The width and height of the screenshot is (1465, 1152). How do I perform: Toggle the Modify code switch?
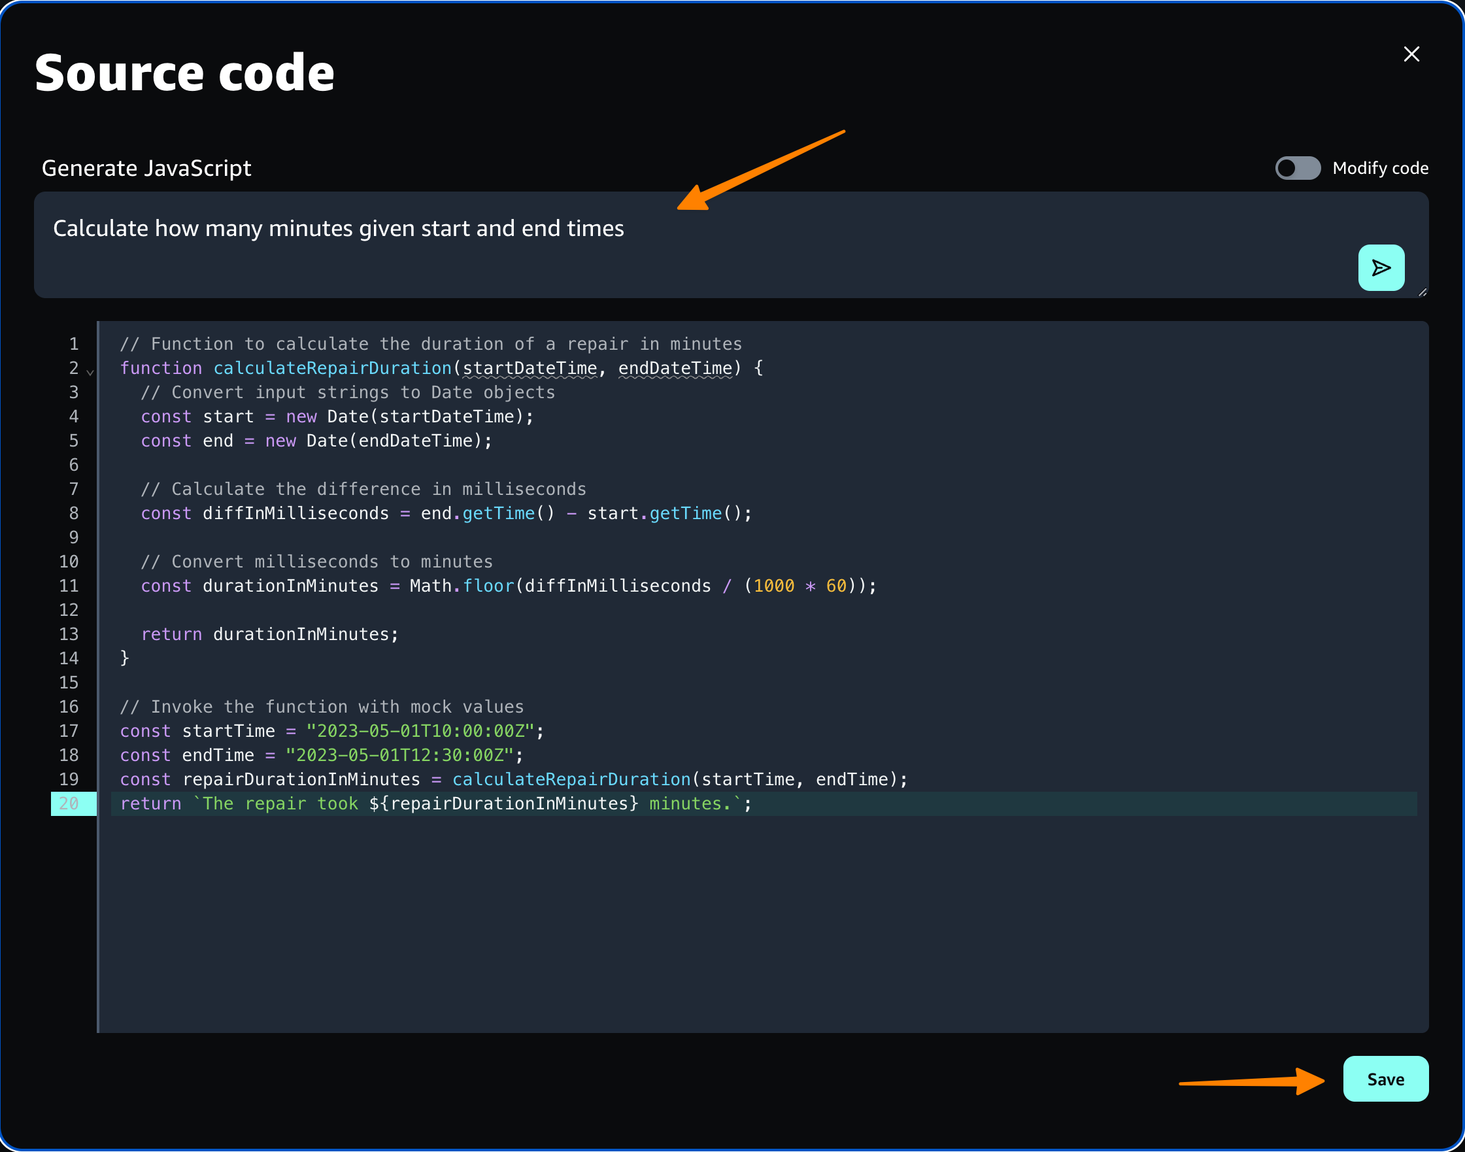click(x=1297, y=168)
